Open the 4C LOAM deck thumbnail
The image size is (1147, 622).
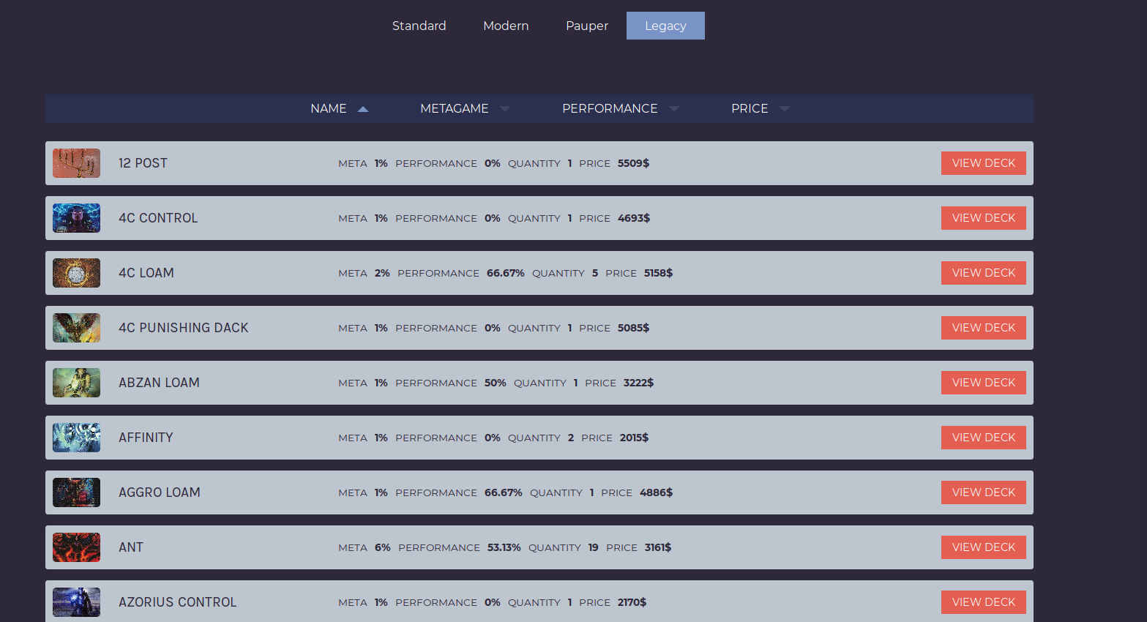[76, 273]
